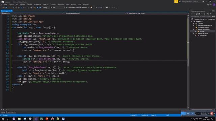The width and height of the screenshot is (216, 121).
Task: Click the feedback icon next to the flag
Action: 180,1
